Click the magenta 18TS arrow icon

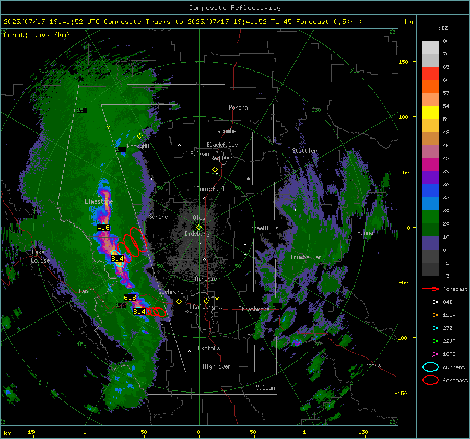(430, 354)
